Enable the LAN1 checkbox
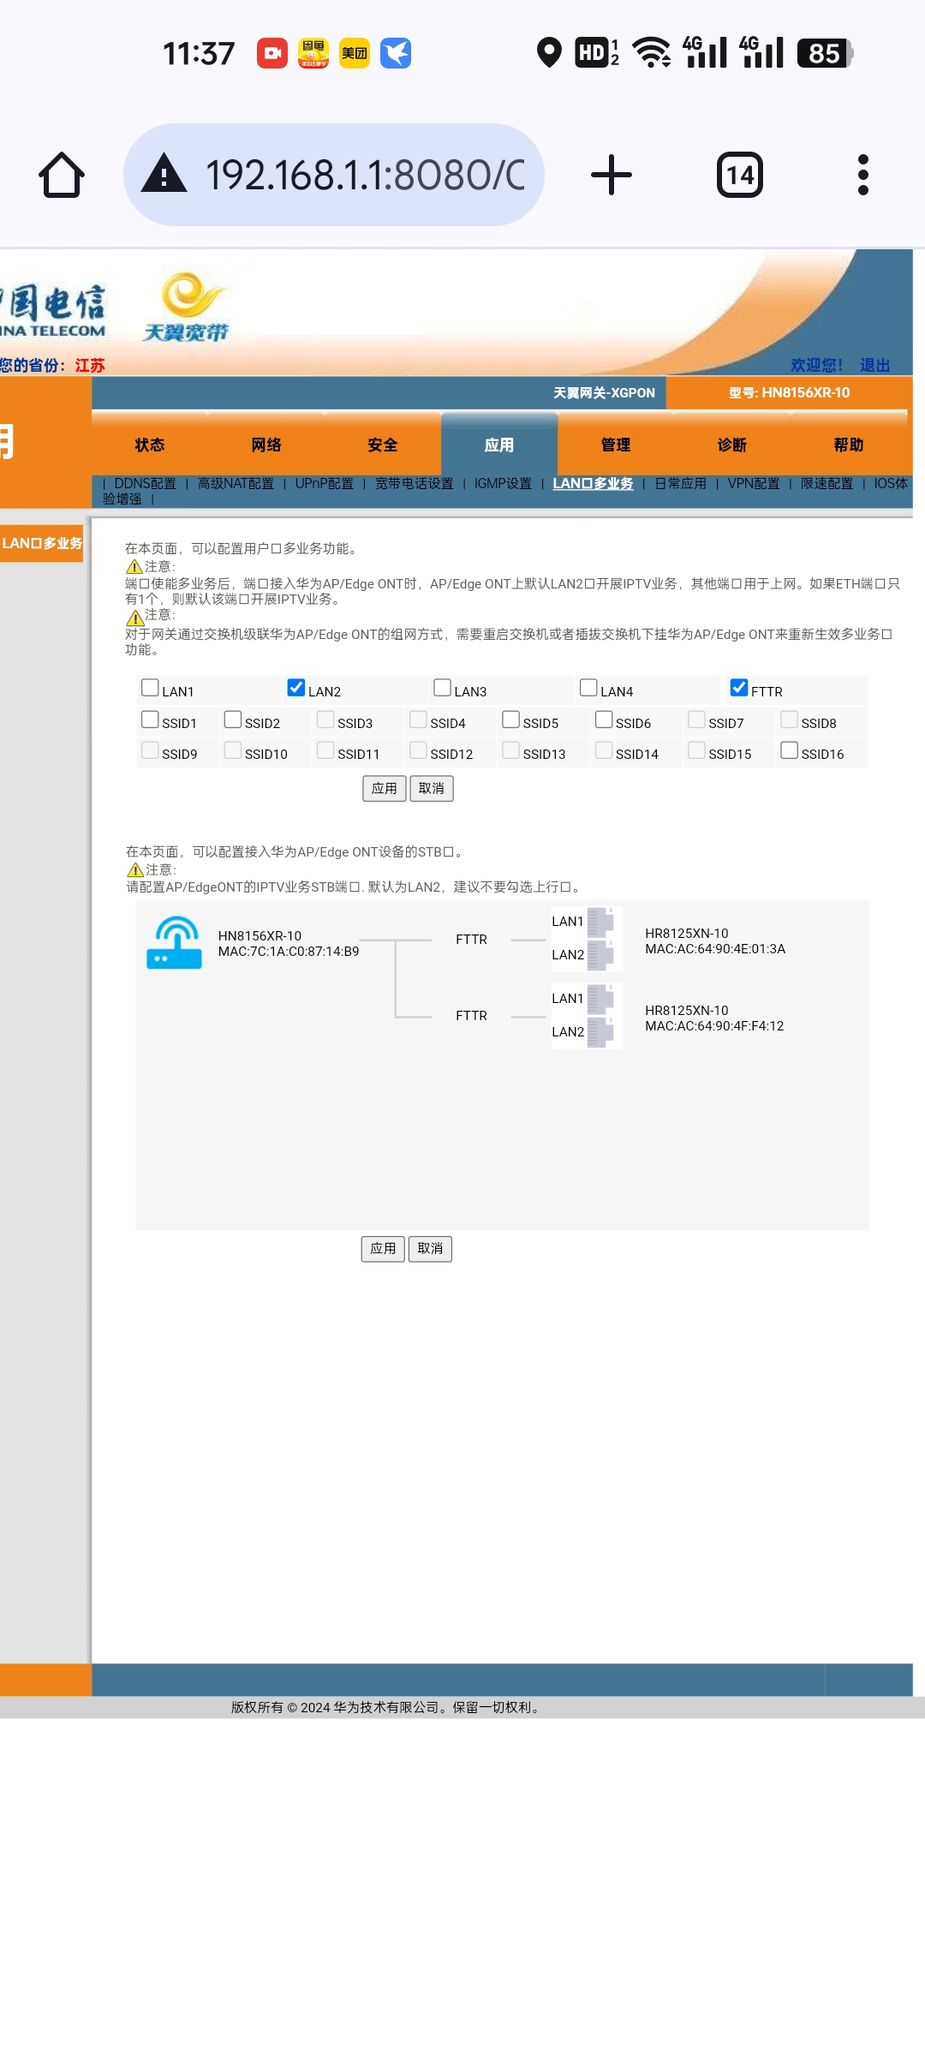The height and width of the screenshot is (2066, 925). coord(150,688)
